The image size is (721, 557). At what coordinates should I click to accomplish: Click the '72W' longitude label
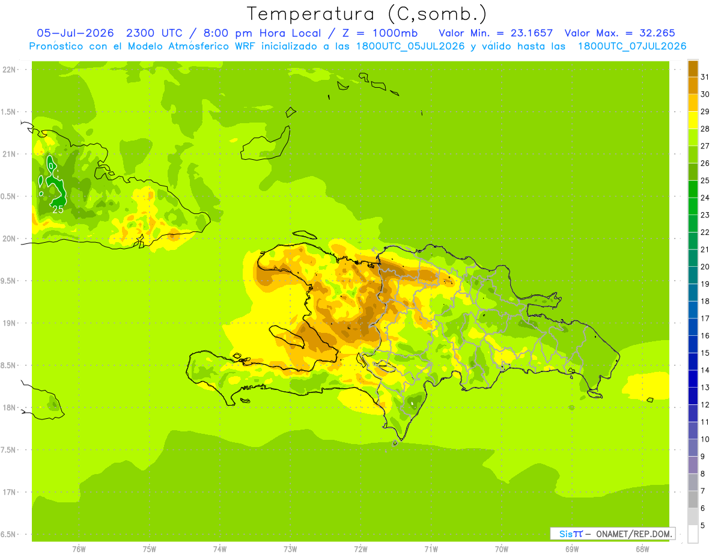(x=360, y=549)
